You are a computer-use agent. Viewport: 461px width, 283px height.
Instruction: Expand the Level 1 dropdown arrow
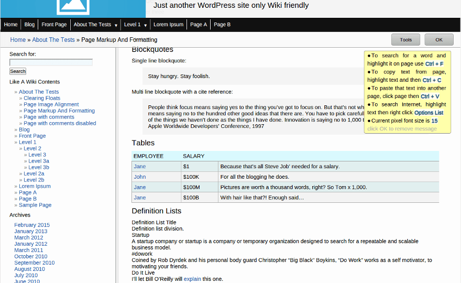pyautogui.click(x=146, y=25)
